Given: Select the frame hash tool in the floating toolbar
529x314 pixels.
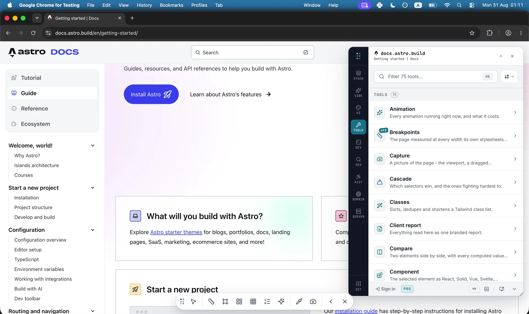Looking at the screenshot, I should (x=225, y=302).
